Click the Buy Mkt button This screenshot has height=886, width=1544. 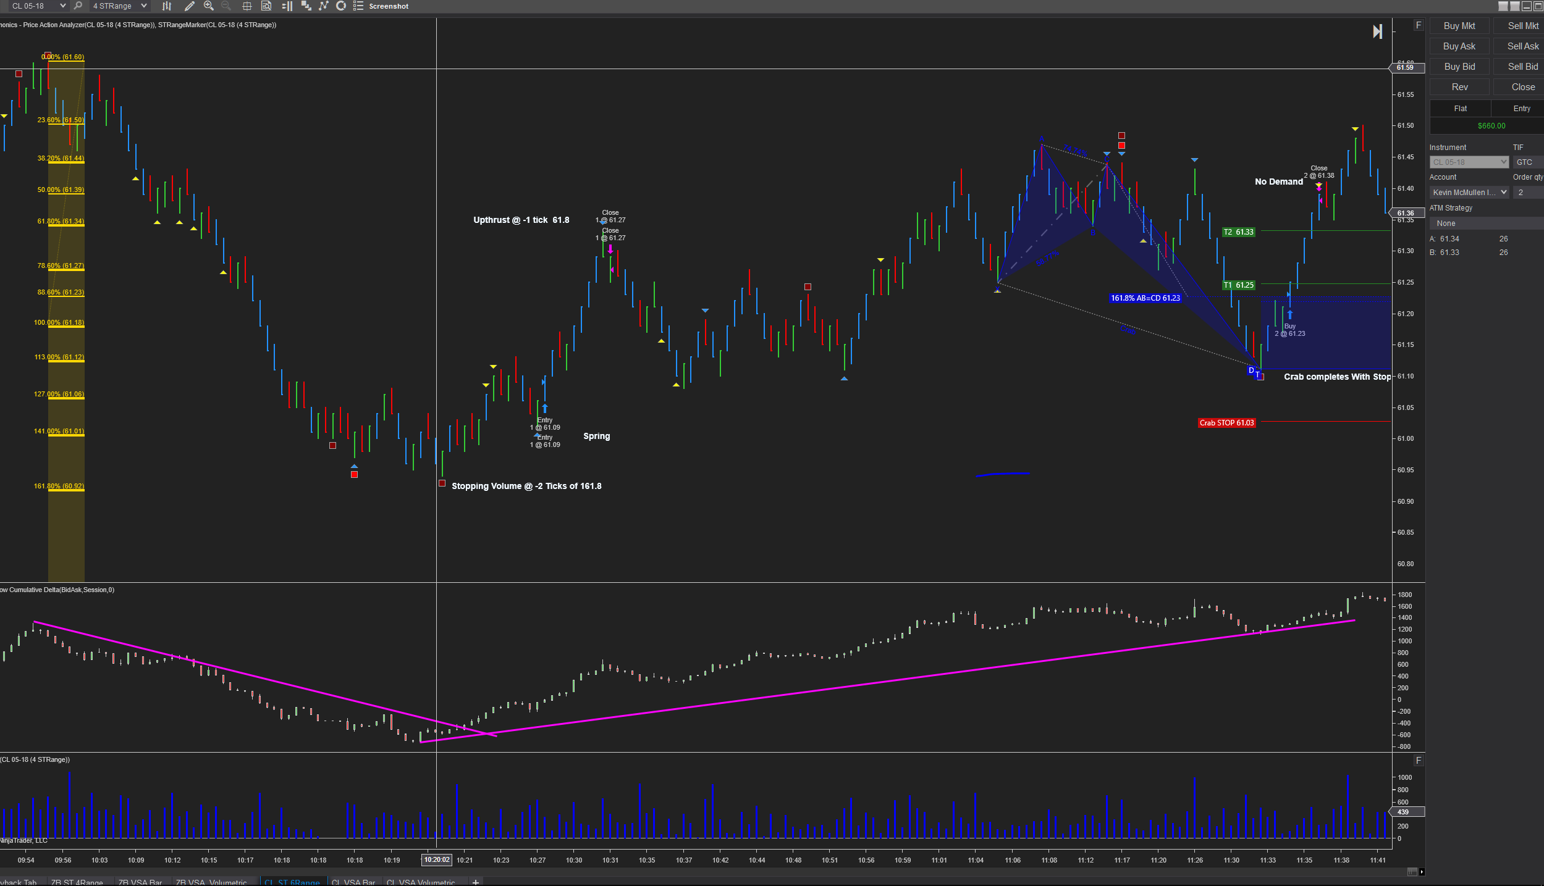tap(1459, 26)
